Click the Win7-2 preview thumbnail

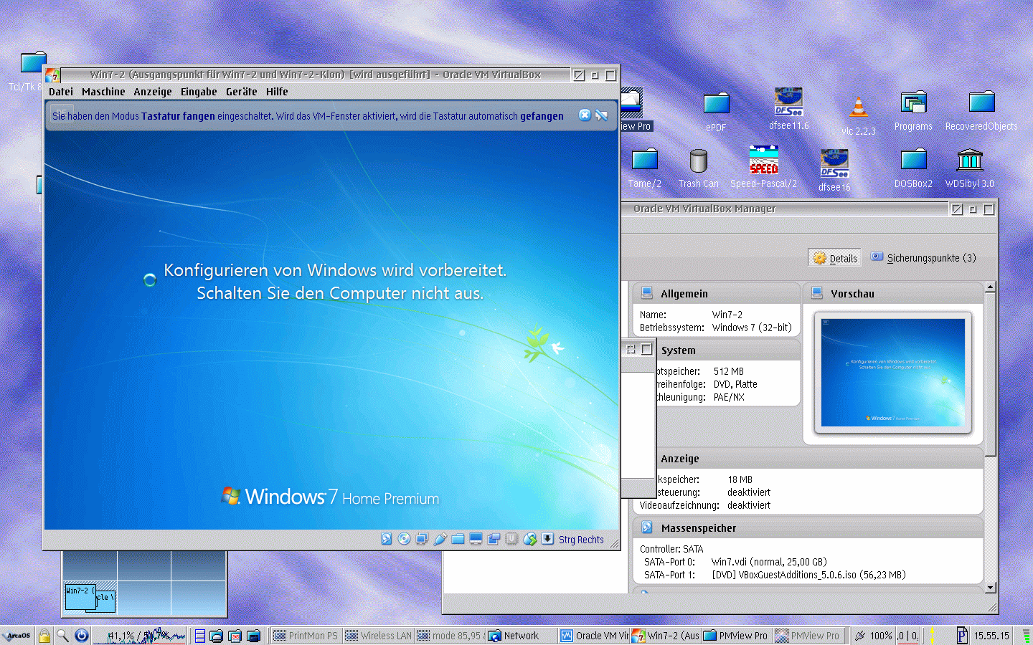pyautogui.click(x=893, y=373)
